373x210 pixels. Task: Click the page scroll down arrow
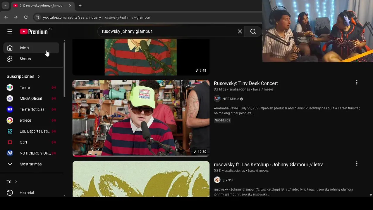(371, 195)
